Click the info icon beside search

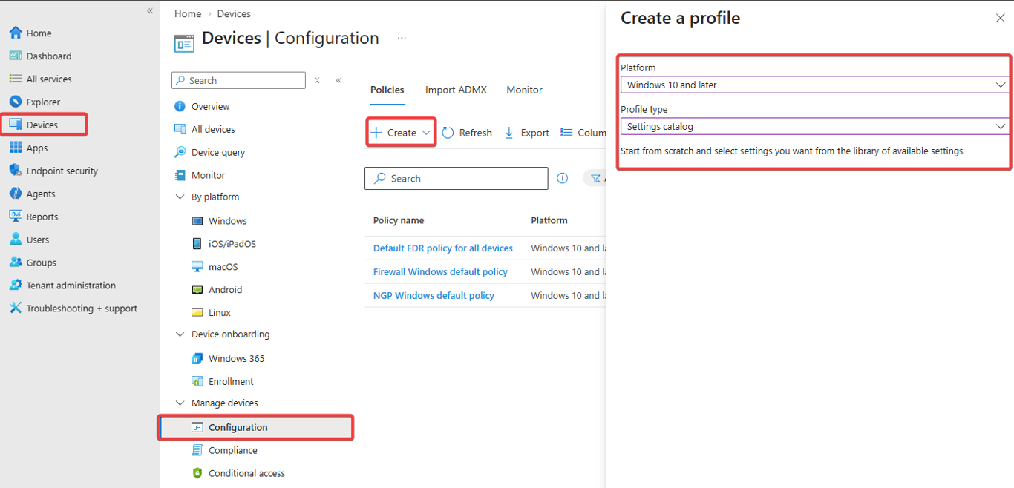[x=563, y=179]
